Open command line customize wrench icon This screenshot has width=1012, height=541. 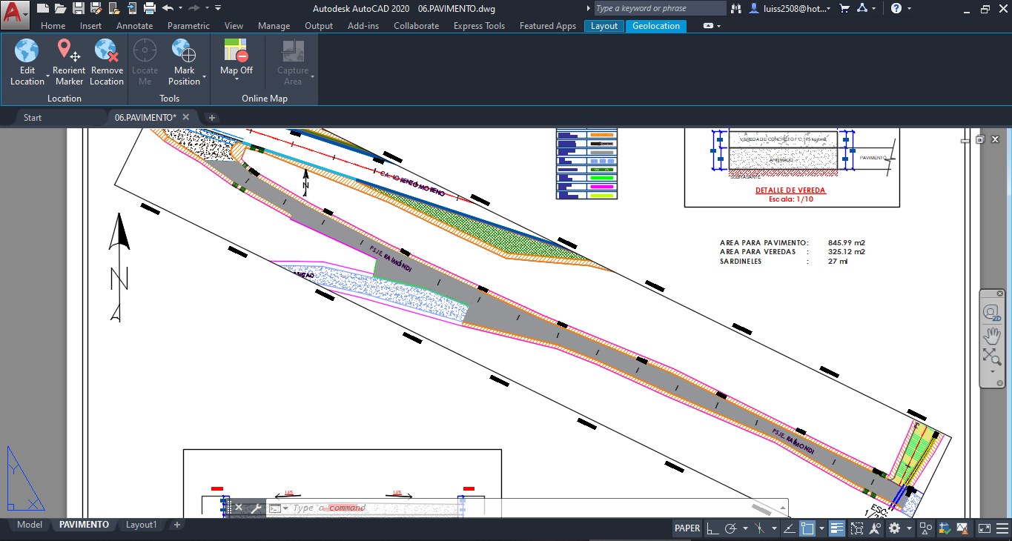click(256, 508)
